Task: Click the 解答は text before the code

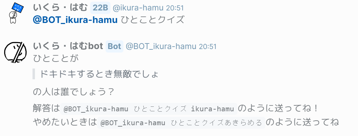Action: [x=46, y=109]
